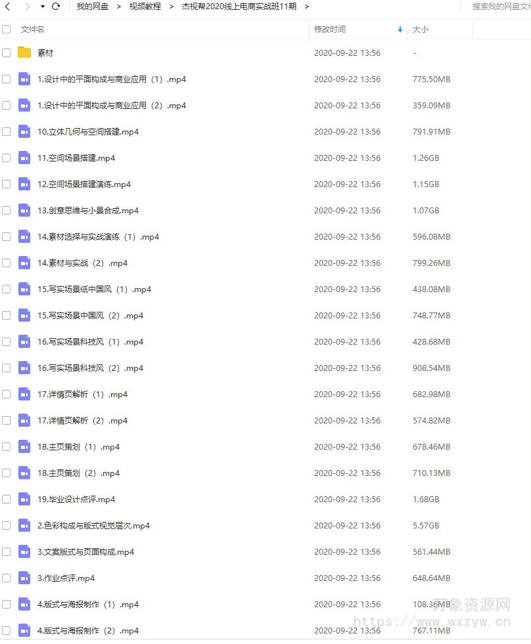Image resolution: width=531 pixels, height=644 pixels.
Task: Click video icon of 3.作业点评.mp4
Action: coord(24,578)
